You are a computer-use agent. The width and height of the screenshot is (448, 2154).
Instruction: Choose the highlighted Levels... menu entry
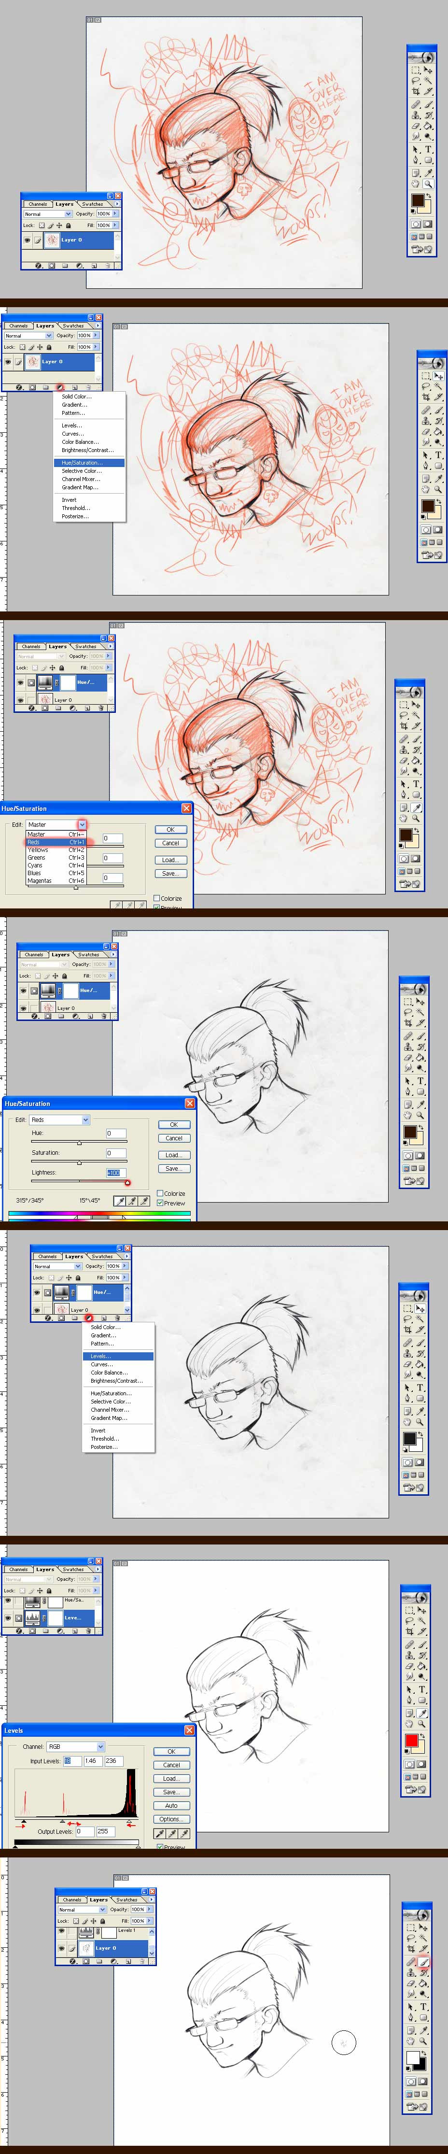coord(118,1356)
